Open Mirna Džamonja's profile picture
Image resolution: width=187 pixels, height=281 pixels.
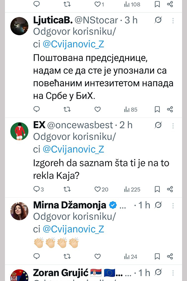tap(20, 211)
